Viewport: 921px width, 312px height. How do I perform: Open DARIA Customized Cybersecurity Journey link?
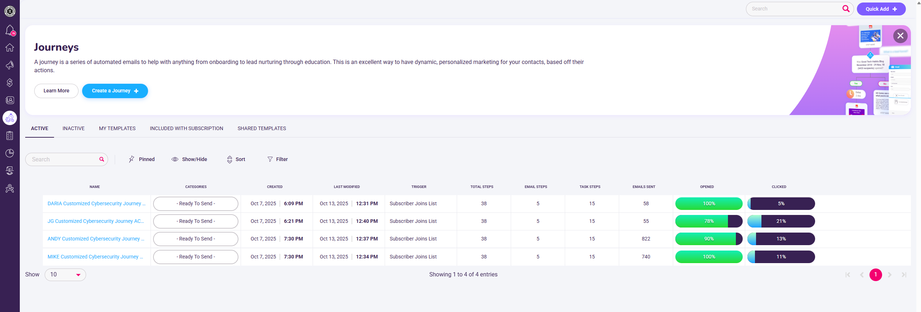tap(96, 203)
